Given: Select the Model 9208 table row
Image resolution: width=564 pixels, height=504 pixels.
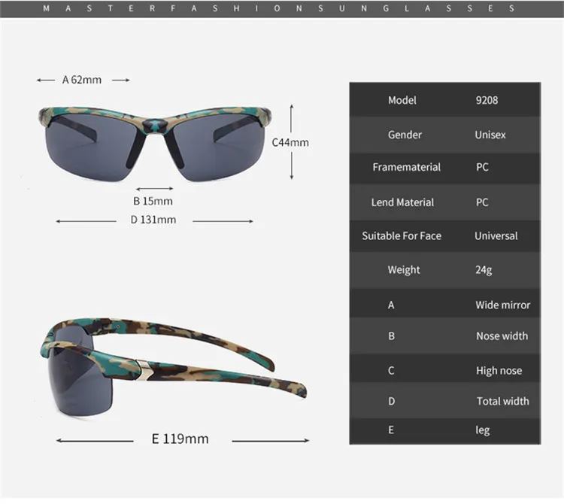Looking at the screenshot, I should coord(445,99).
